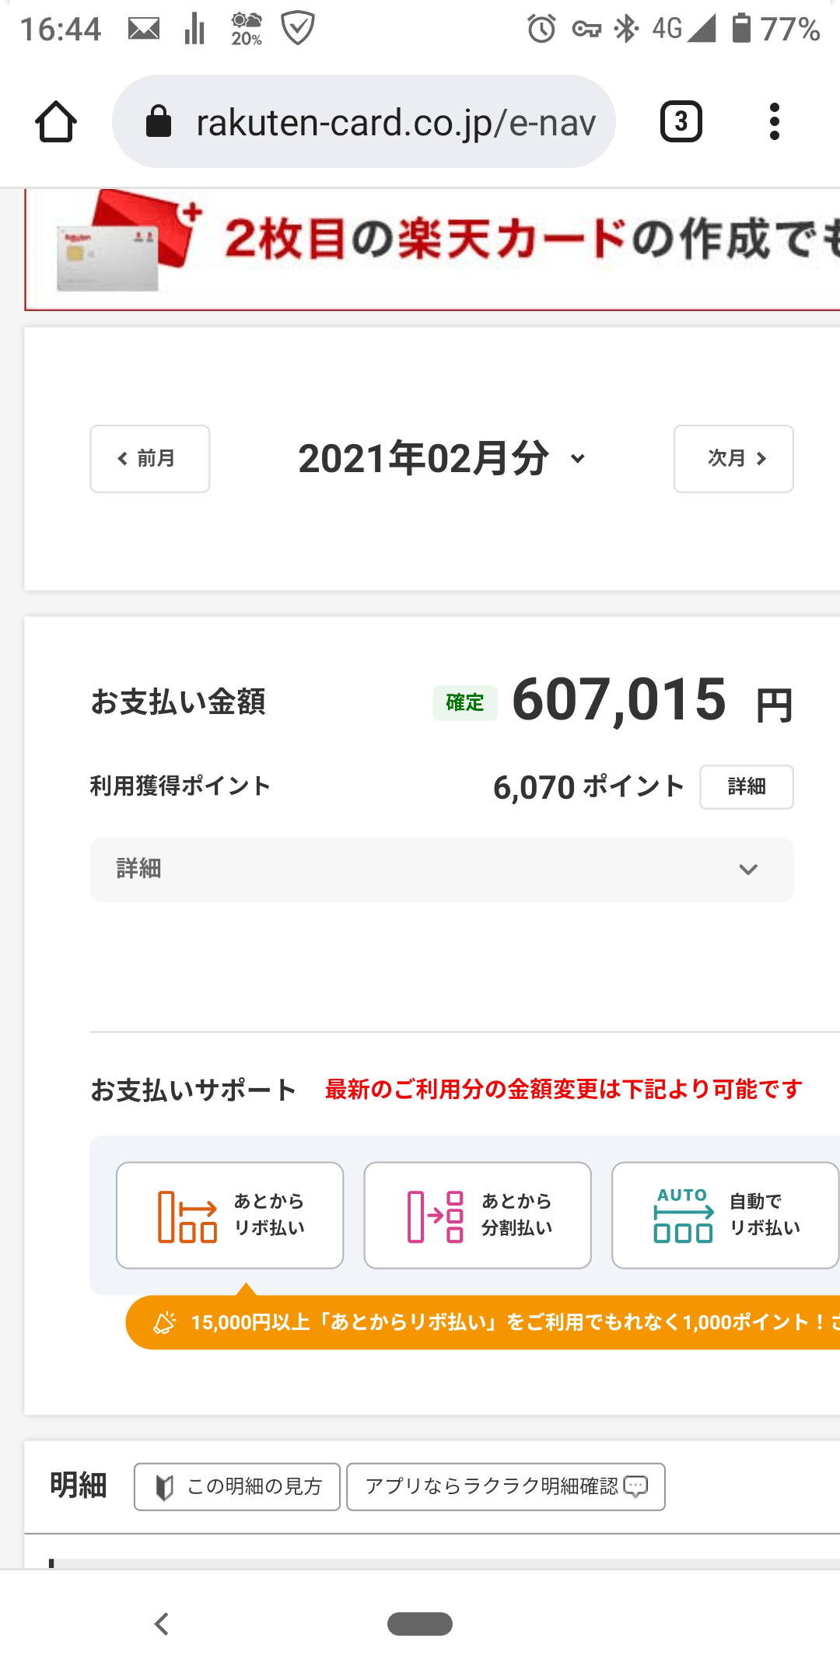
Task: Expand the gray 詳細 payment details section
Action: click(441, 870)
